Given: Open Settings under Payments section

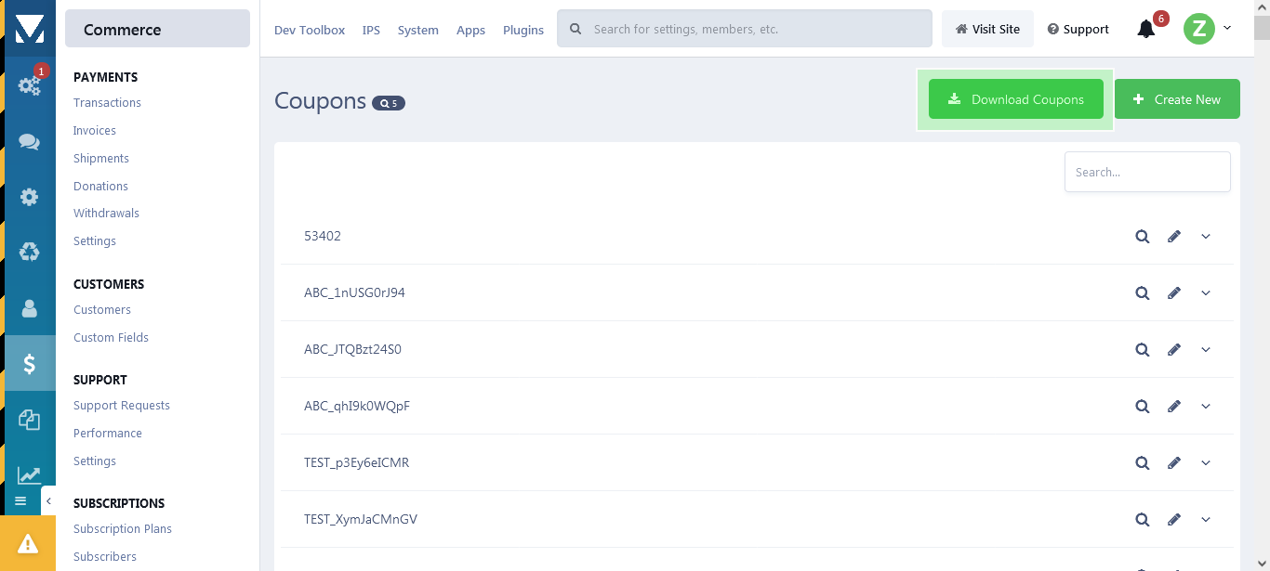Looking at the screenshot, I should (x=95, y=240).
